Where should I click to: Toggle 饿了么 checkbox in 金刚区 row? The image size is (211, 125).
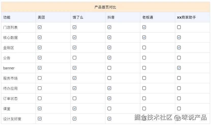74,48
